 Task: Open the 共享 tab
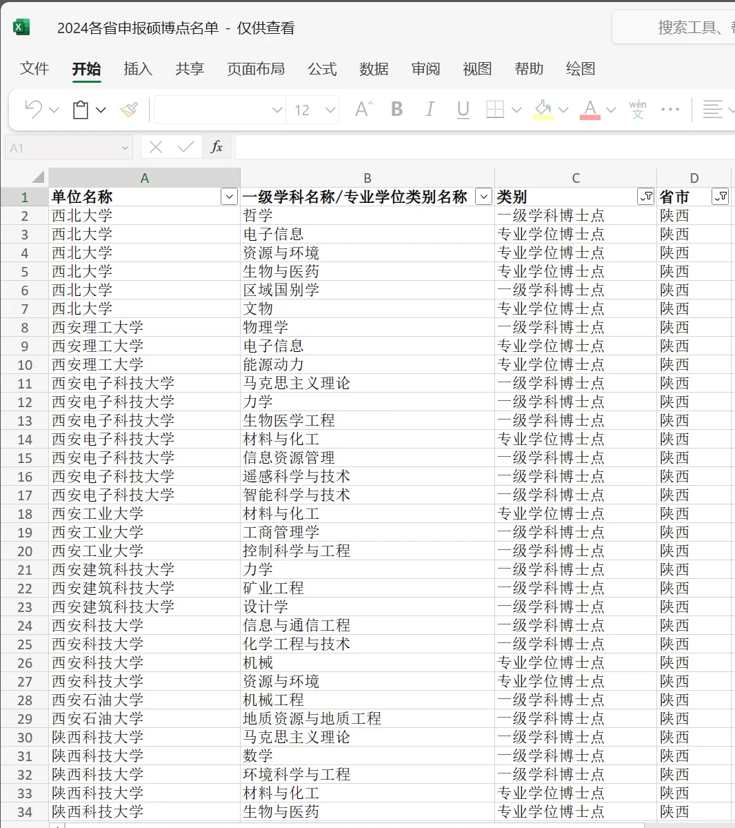190,68
